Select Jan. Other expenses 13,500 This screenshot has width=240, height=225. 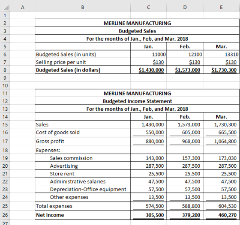tap(148, 197)
